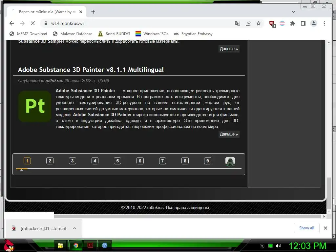336x252 pixels.
Task: Click author name m0nkrus
Action: 54,81
